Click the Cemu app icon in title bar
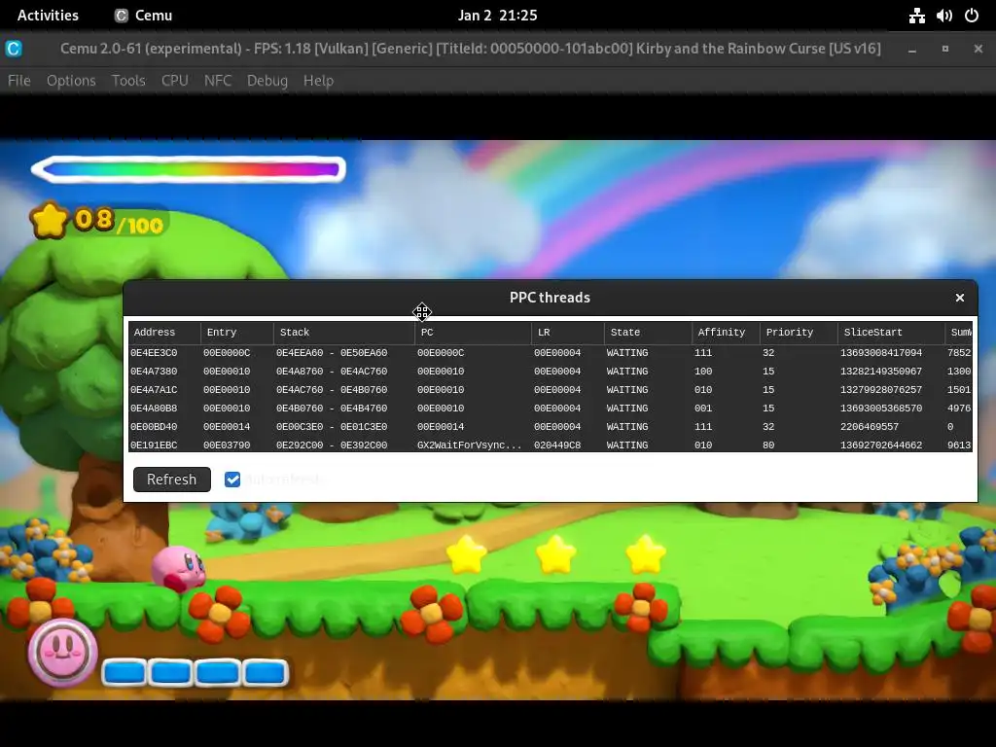The width and height of the screenshot is (996, 747). [x=14, y=49]
